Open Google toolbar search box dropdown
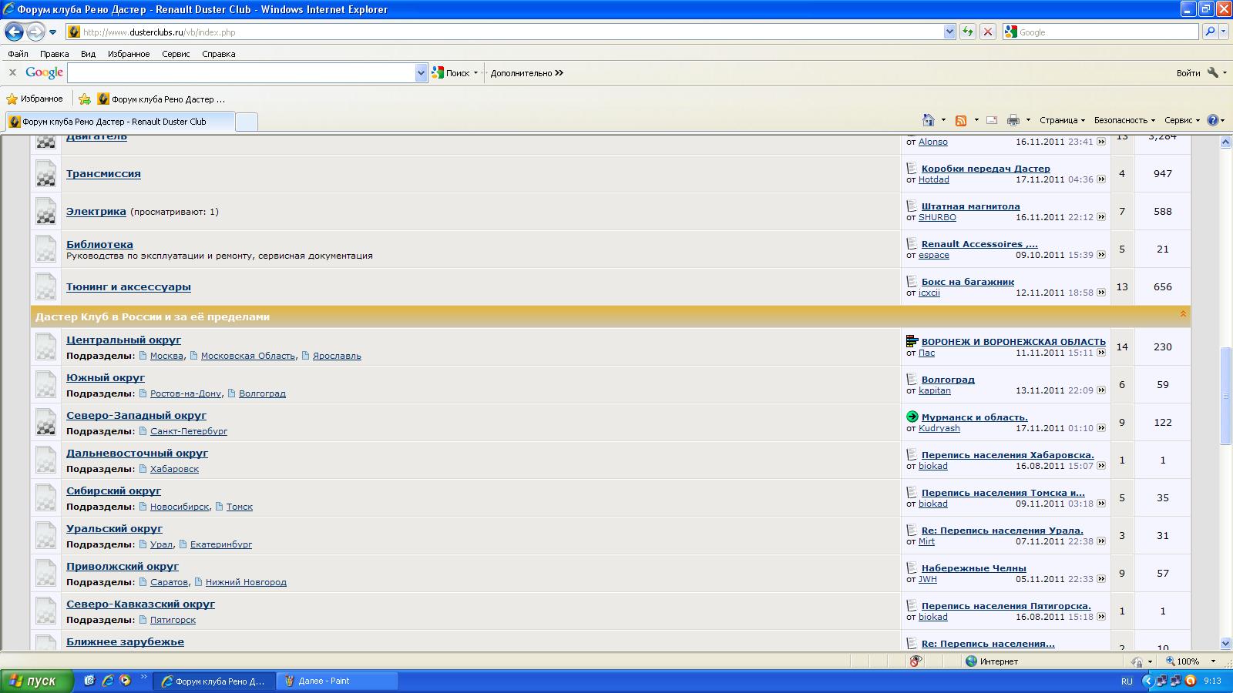 point(421,73)
